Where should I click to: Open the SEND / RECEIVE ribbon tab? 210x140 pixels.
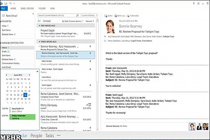27,8
